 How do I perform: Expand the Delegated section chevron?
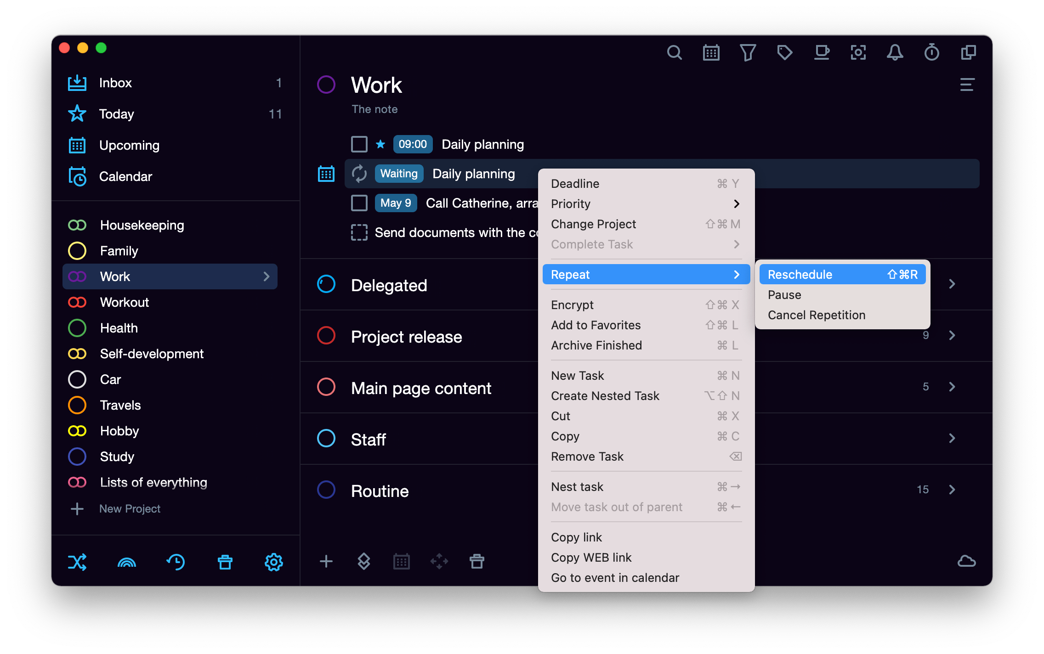(952, 284)
